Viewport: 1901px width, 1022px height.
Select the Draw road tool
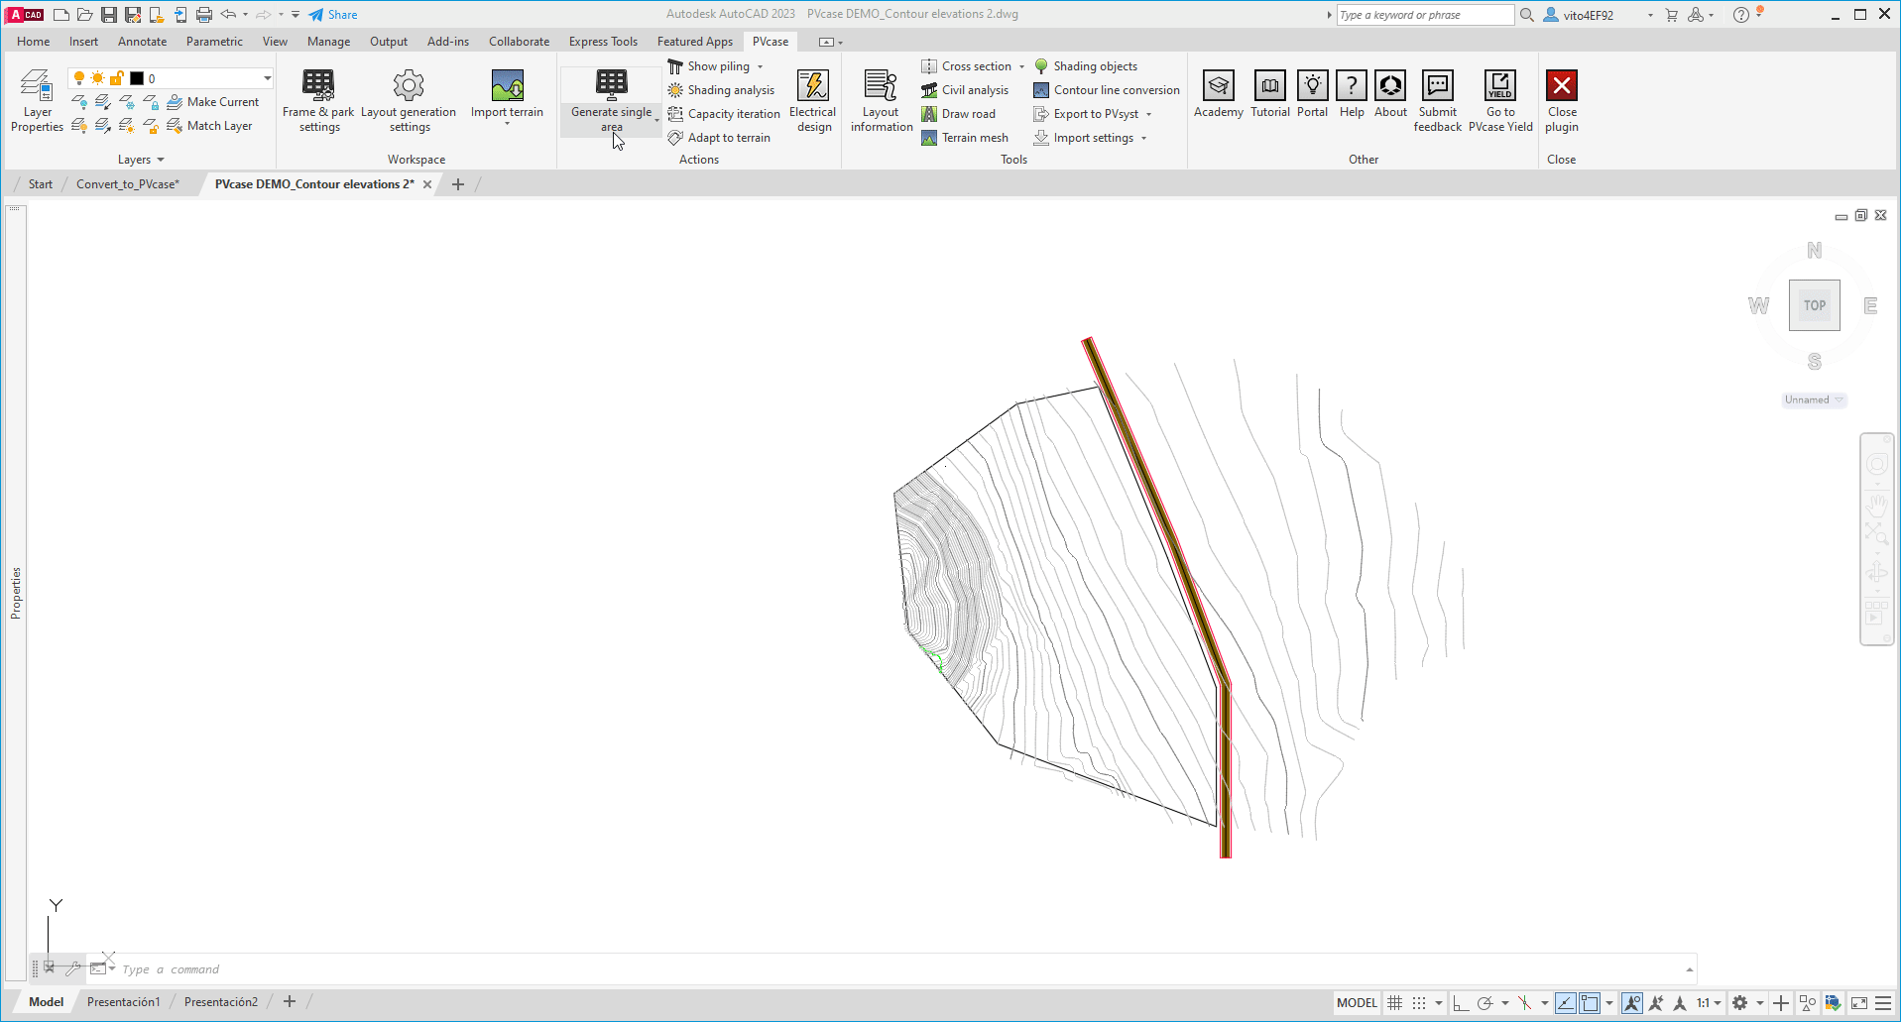[x=958, y=114]
